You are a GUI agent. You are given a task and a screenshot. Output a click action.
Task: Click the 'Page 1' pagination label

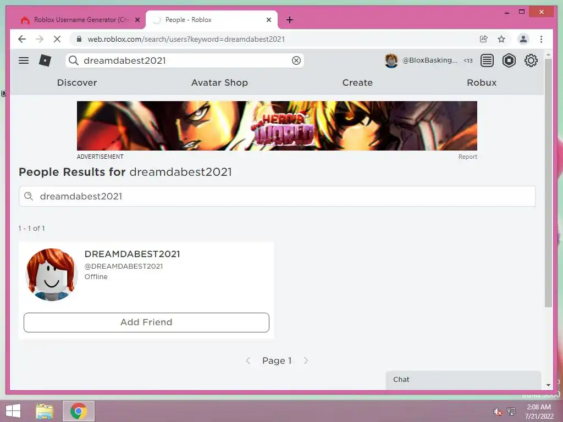277,360
